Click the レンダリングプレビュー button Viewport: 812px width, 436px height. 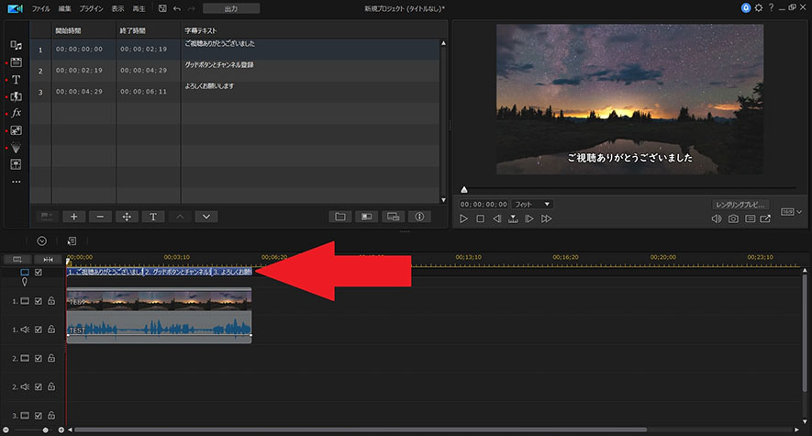[740, 204]
